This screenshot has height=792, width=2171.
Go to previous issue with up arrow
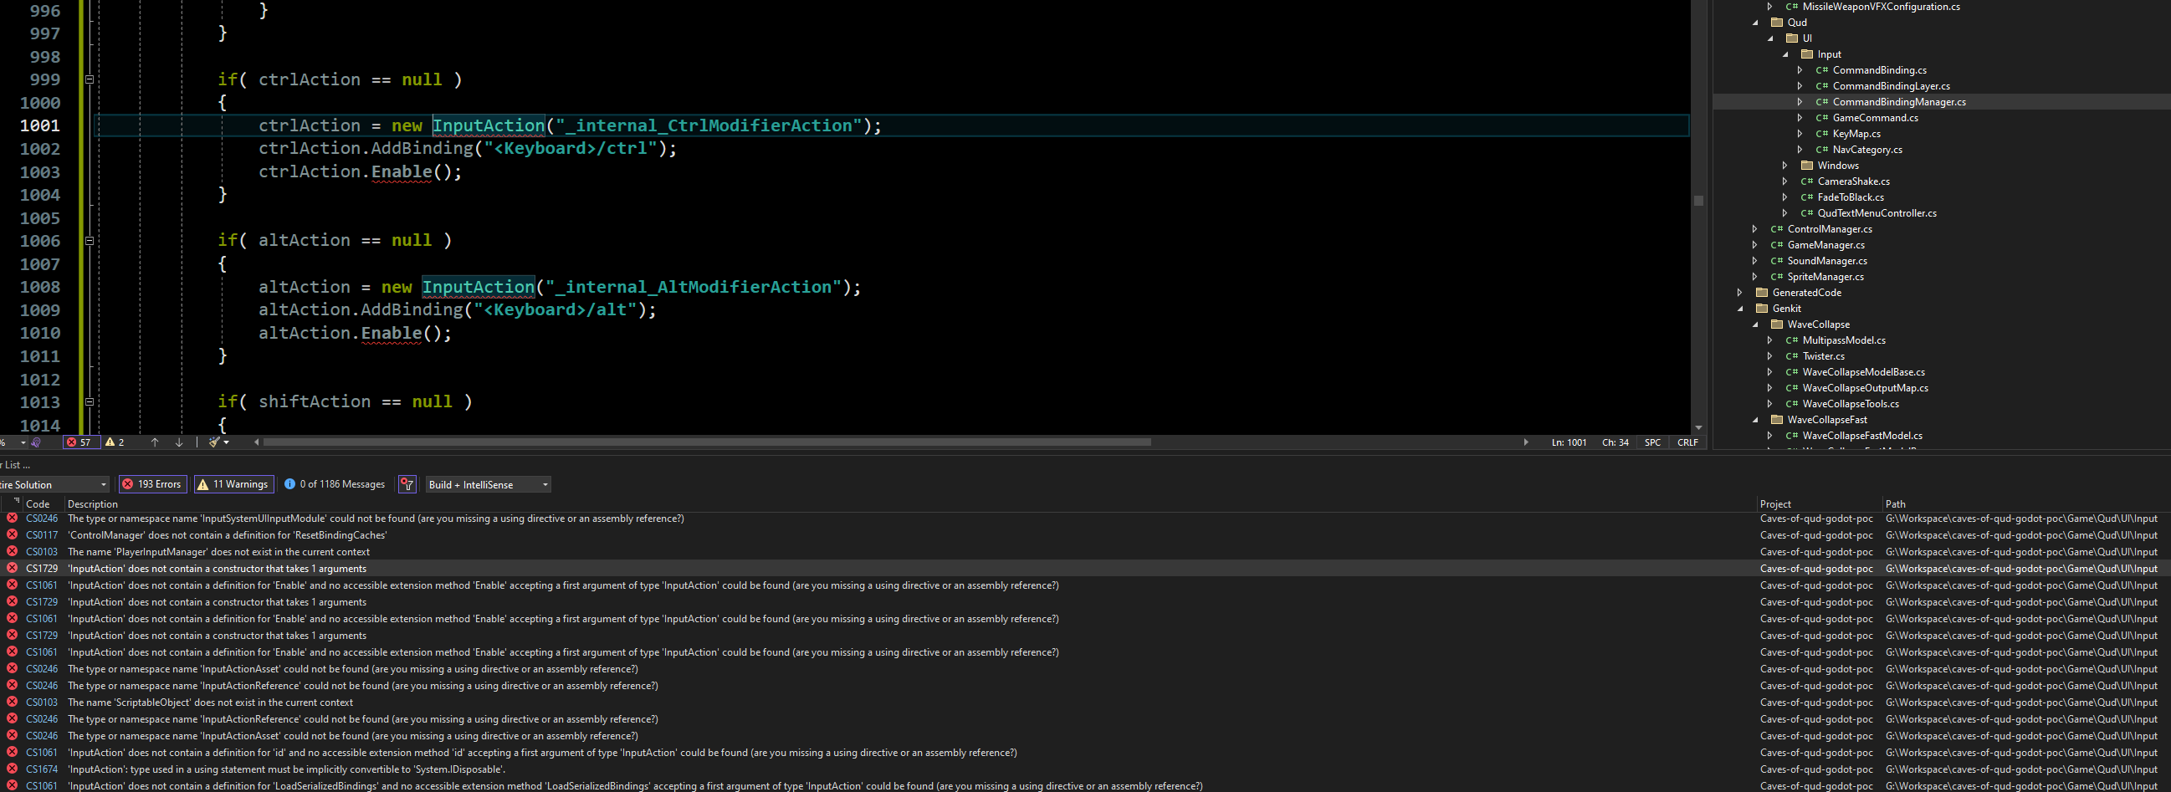[x=154, y=442]
